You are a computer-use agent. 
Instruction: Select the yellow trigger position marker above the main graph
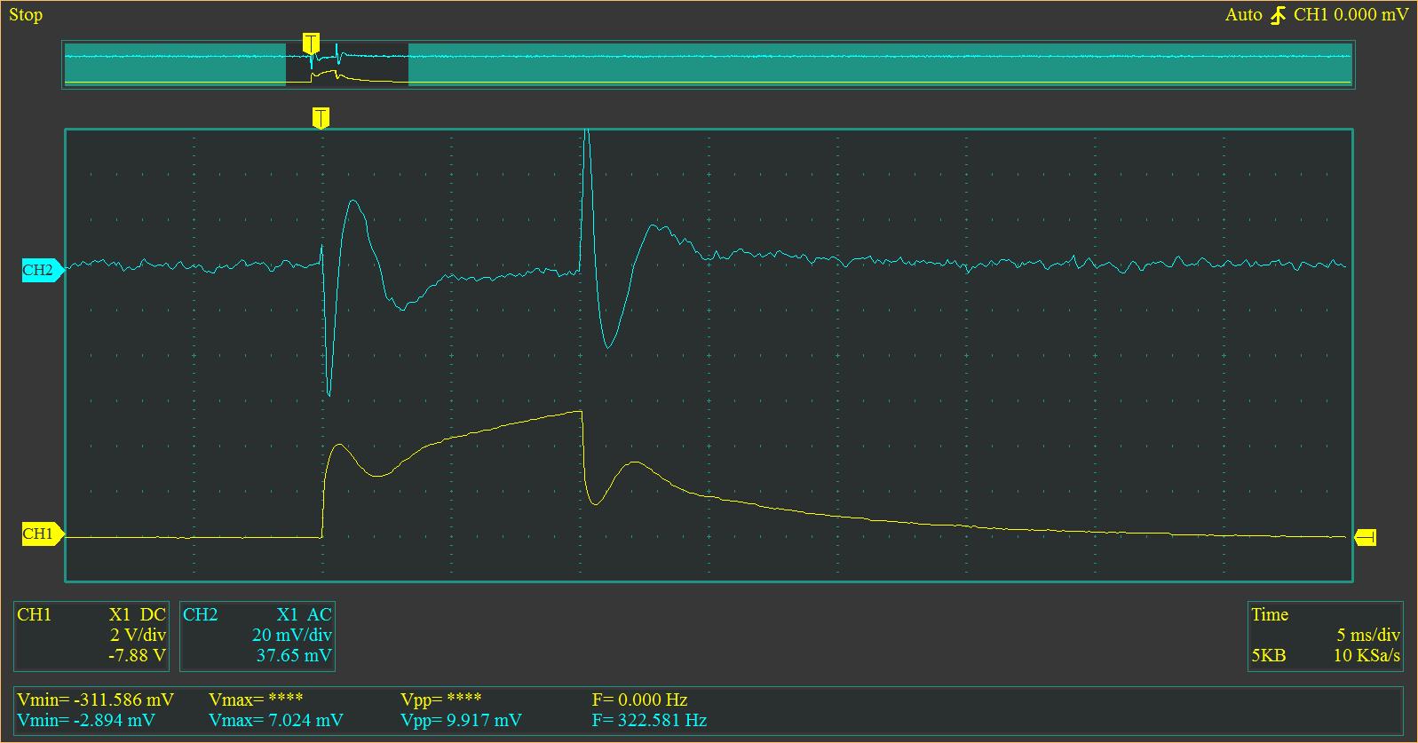coord(321,118)
